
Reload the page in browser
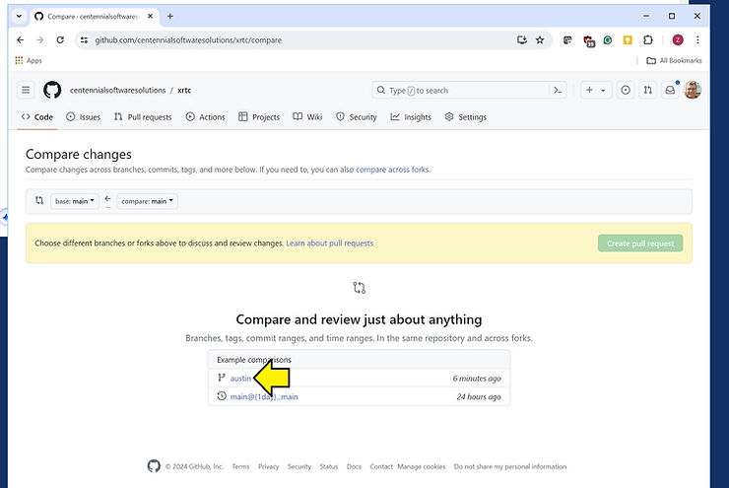tap(60, 40)
